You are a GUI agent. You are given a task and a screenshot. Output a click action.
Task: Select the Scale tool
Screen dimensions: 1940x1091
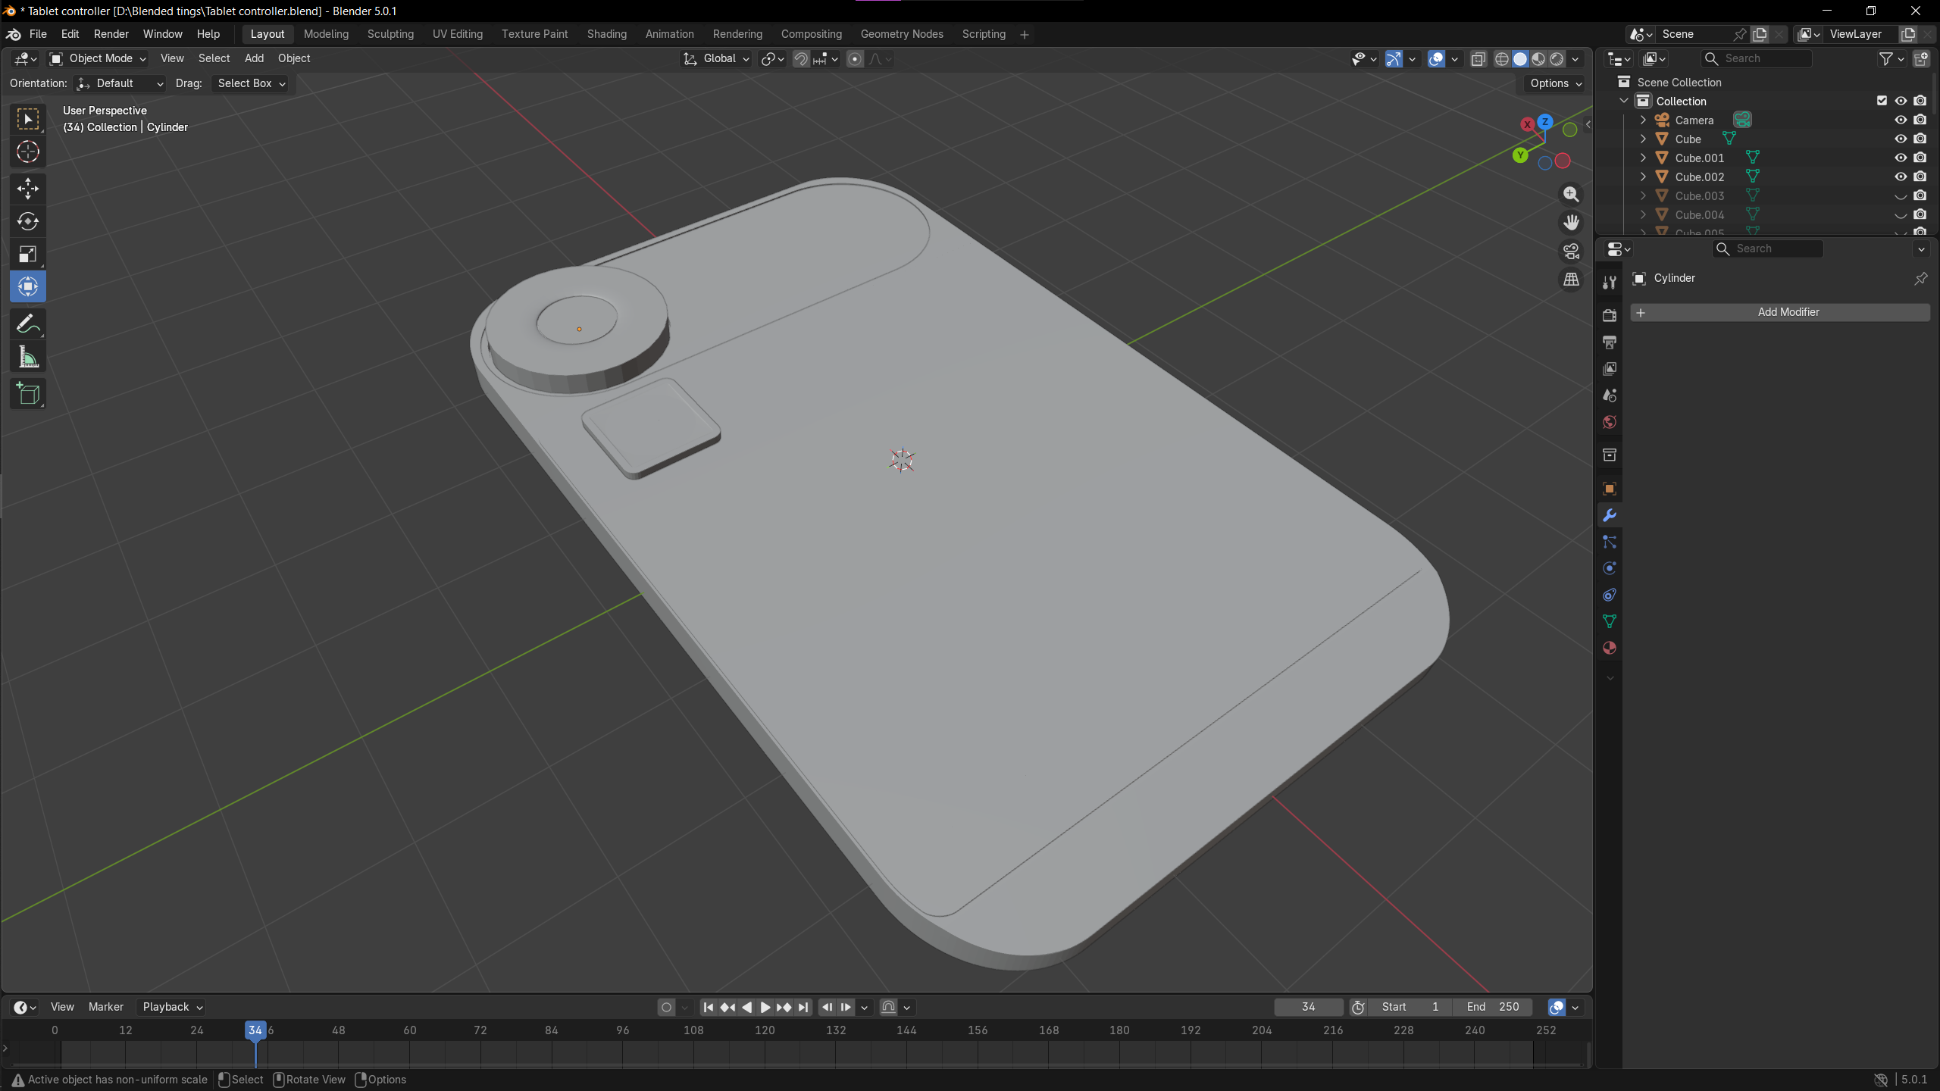(x=28, y=255)
